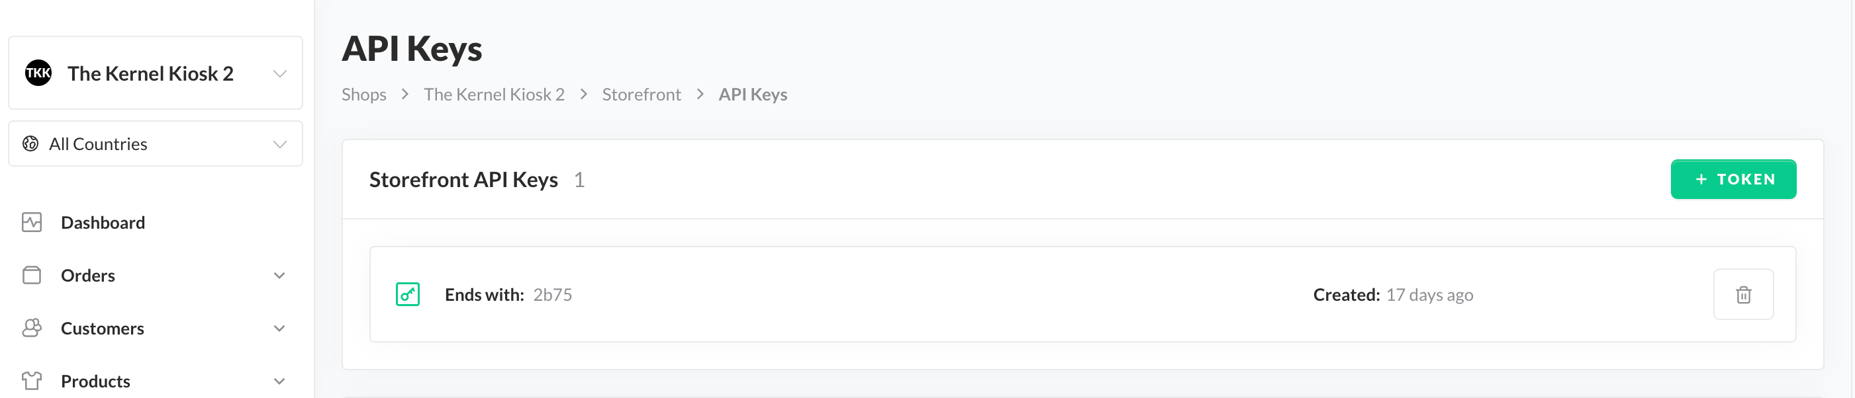This screenshot has height=398, width=1855.
Task: Open the All Countries dropdown
Action: pos(279,144)
